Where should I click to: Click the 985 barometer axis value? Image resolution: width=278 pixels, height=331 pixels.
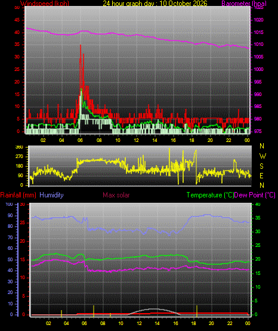coord(258,106)
